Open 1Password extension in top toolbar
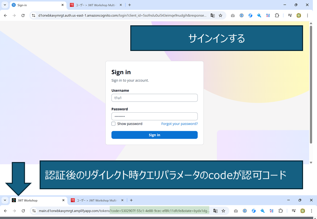 242,15
